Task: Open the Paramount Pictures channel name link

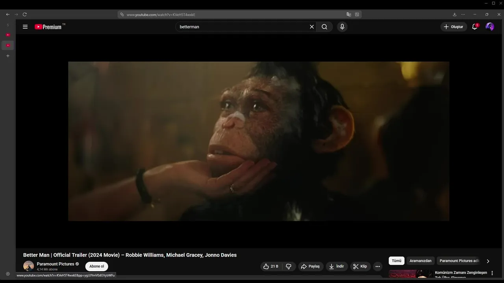Action: coord(56,264)
